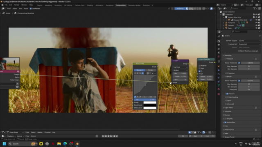Click the pin icon beside Scene header
This screenshot has height=147, width=262.
(260, 36)
